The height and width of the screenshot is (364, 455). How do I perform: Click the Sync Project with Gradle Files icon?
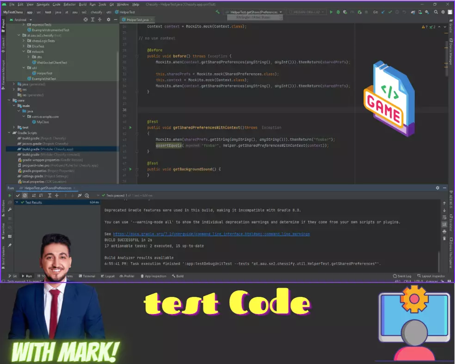pyautogui.click(x=413, y=12)
